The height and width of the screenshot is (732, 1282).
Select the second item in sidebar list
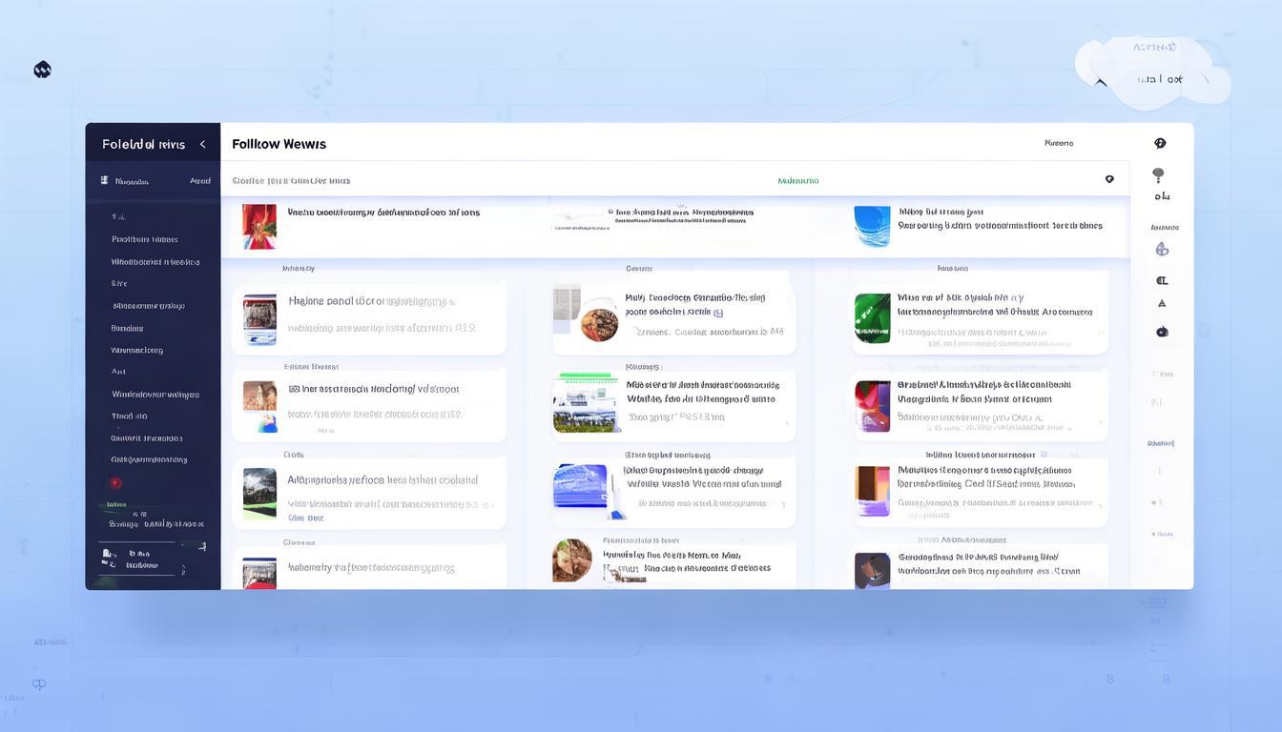click(x=144, y=239)
